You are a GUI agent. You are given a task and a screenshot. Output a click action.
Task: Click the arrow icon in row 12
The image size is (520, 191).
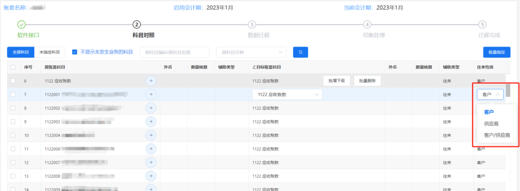151,162
